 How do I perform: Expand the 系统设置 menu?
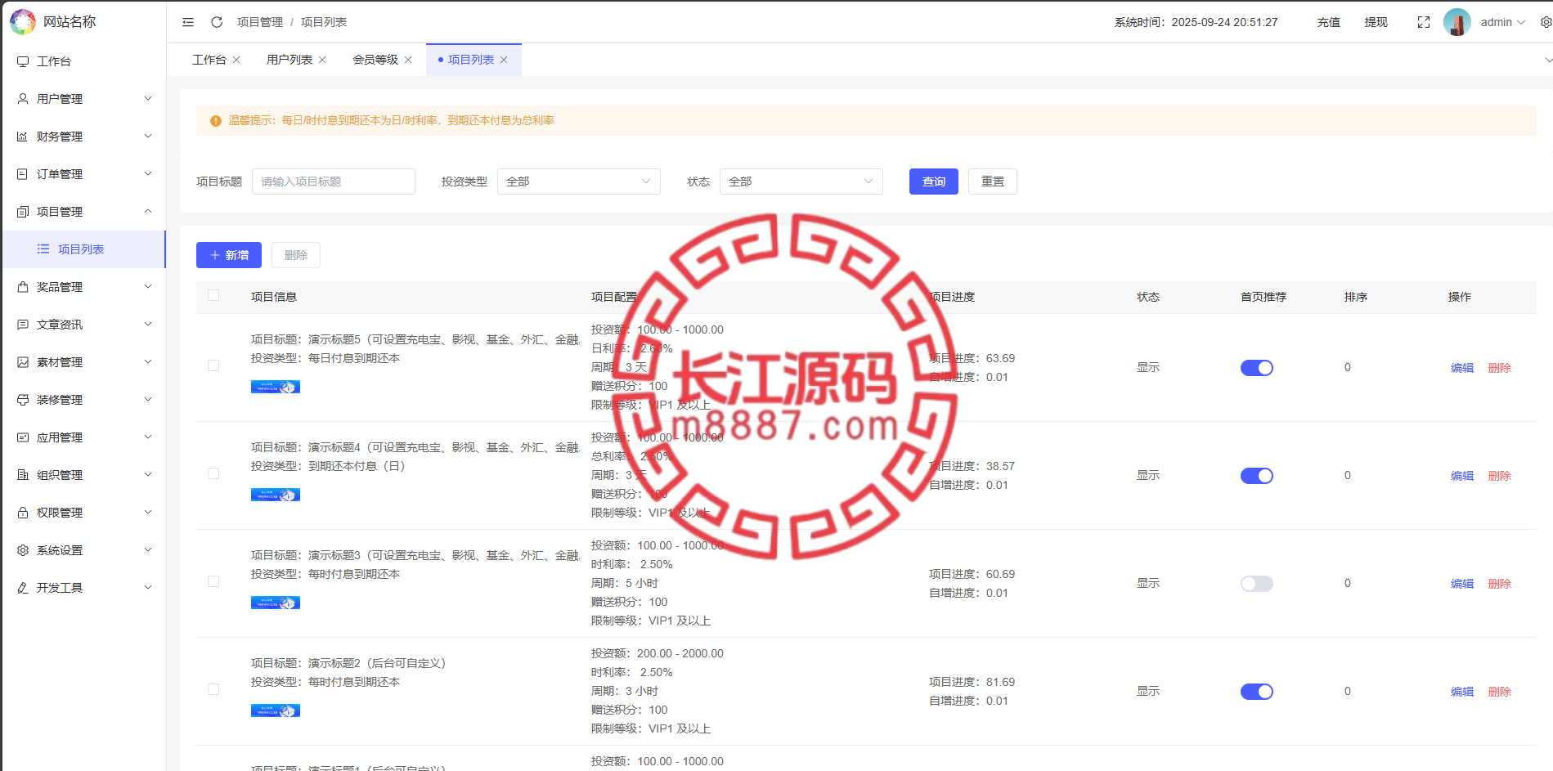click(x=84, y=550)
